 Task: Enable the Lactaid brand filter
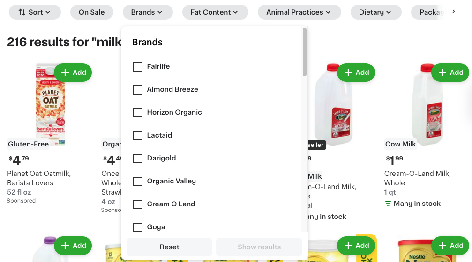[138, 136]
